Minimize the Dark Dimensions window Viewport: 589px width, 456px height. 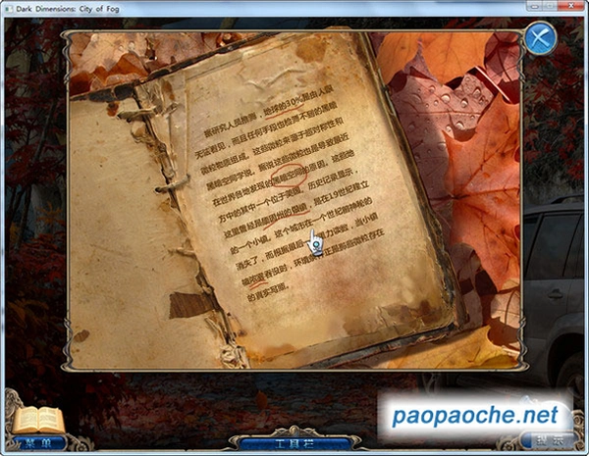[535, 6]
